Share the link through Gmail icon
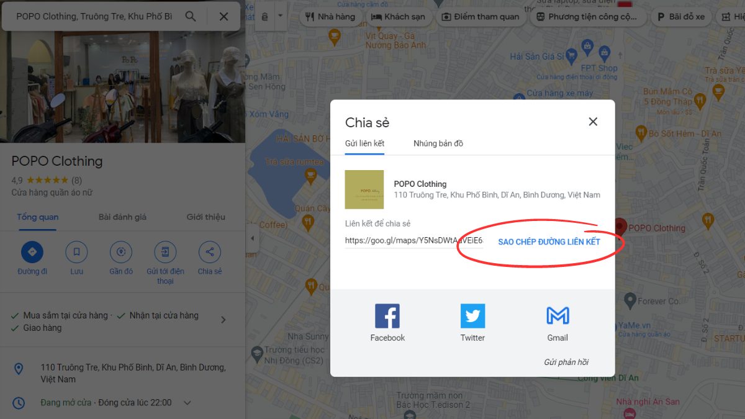The image size is (745, 419). 558,316
